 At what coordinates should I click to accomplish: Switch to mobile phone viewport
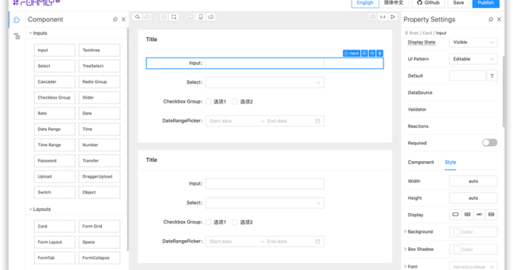pos(200,16)
